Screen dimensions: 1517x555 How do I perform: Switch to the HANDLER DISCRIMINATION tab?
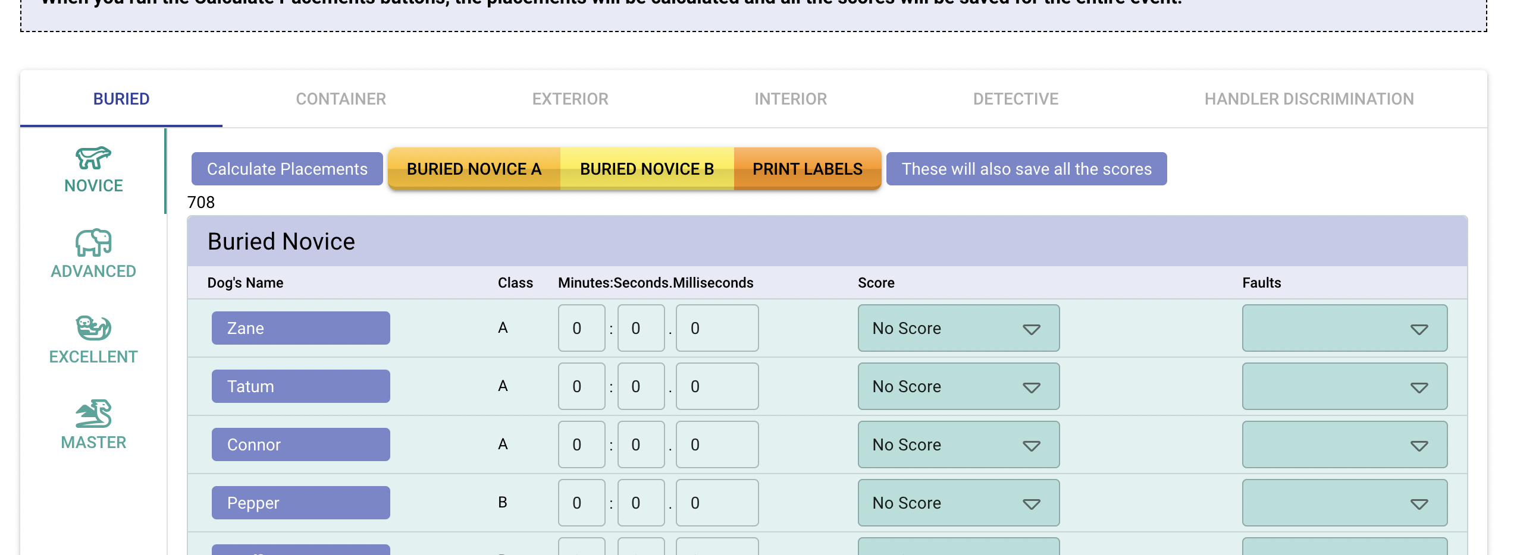1309,99
